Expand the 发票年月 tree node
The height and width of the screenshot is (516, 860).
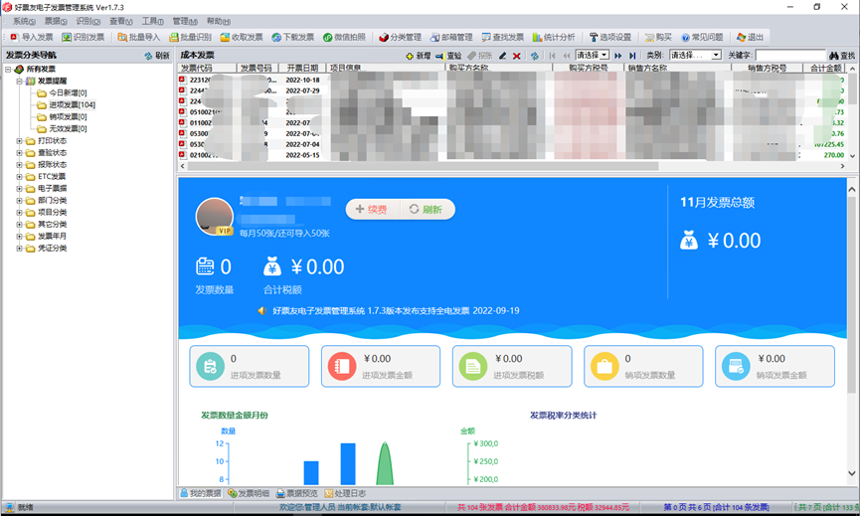(x=19, y=237)
